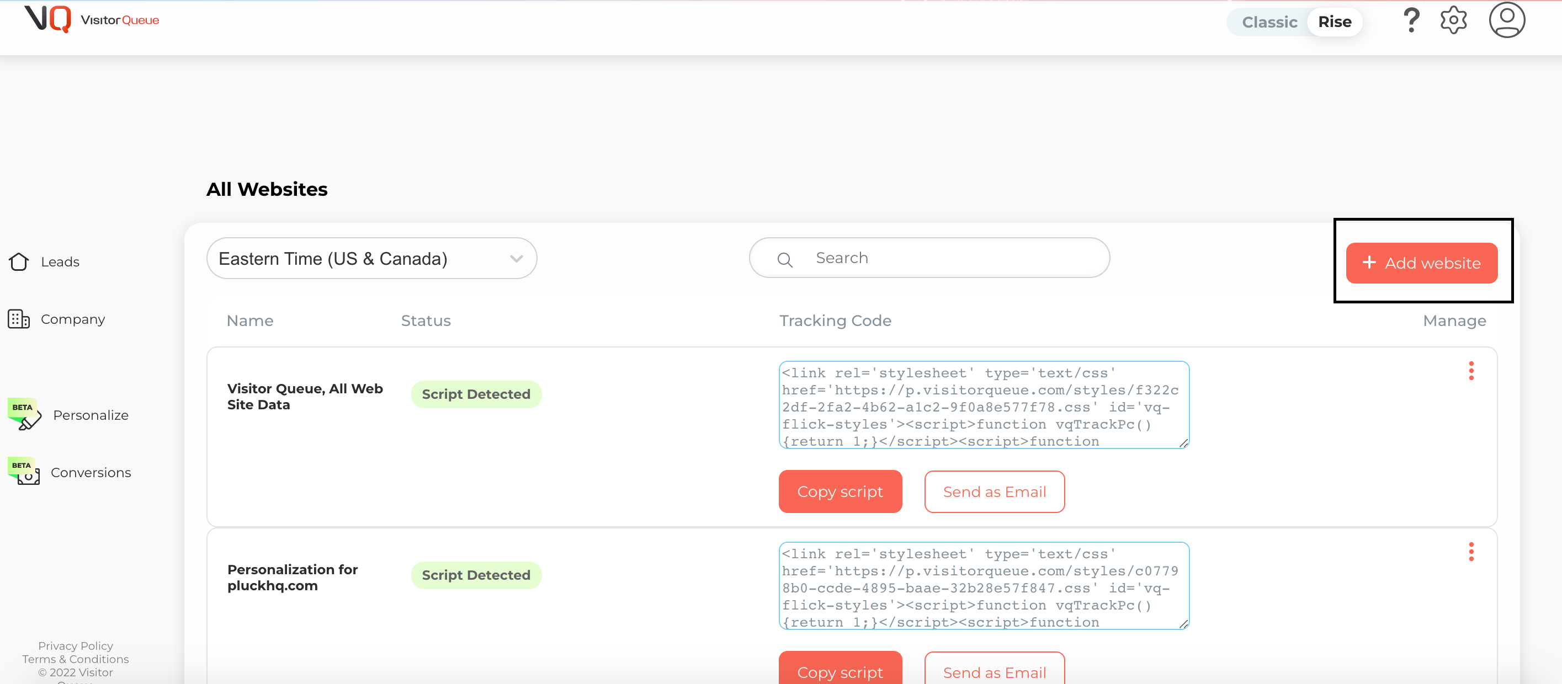
Task: Send as Email for Visitor Queue, All Web Site Data
Action: coord(995,491)
